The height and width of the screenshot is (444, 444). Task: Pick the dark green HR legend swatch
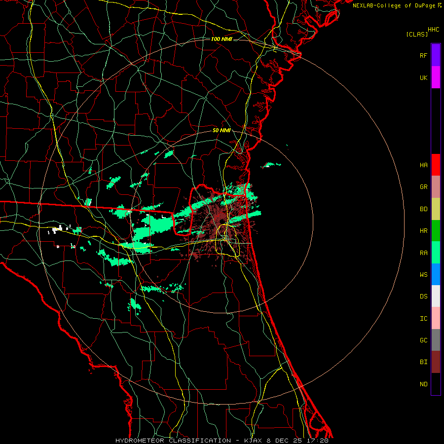tap(436, 231)
